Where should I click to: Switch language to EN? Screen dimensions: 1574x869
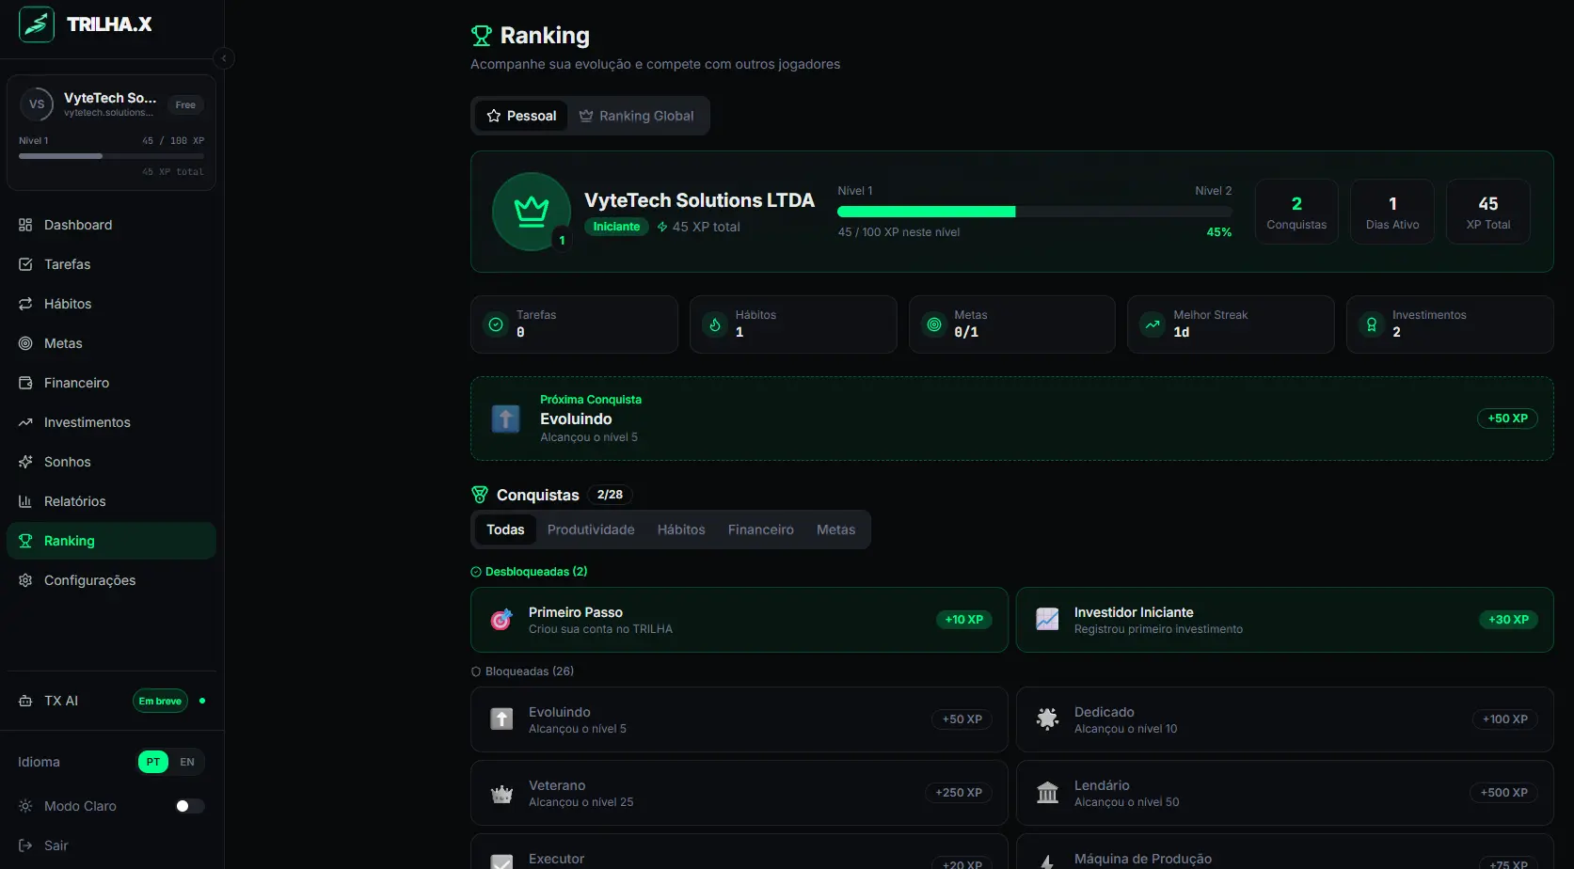tap(187, 762)
